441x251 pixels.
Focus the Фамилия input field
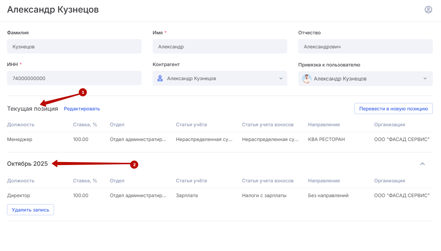coord(74,47)
